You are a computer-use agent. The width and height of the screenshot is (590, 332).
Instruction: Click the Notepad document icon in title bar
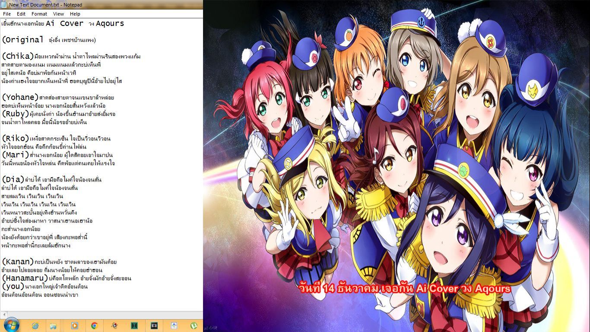(x=4, y=5)
